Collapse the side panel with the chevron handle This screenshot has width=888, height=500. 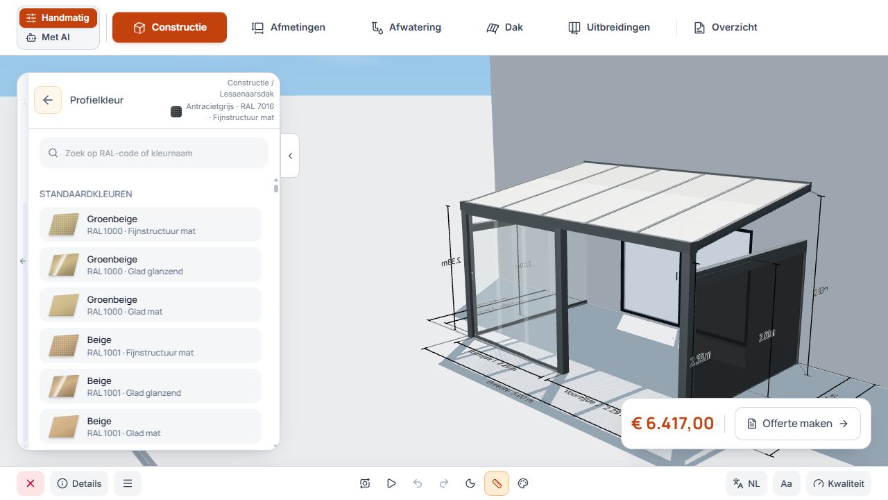[290, 156]
